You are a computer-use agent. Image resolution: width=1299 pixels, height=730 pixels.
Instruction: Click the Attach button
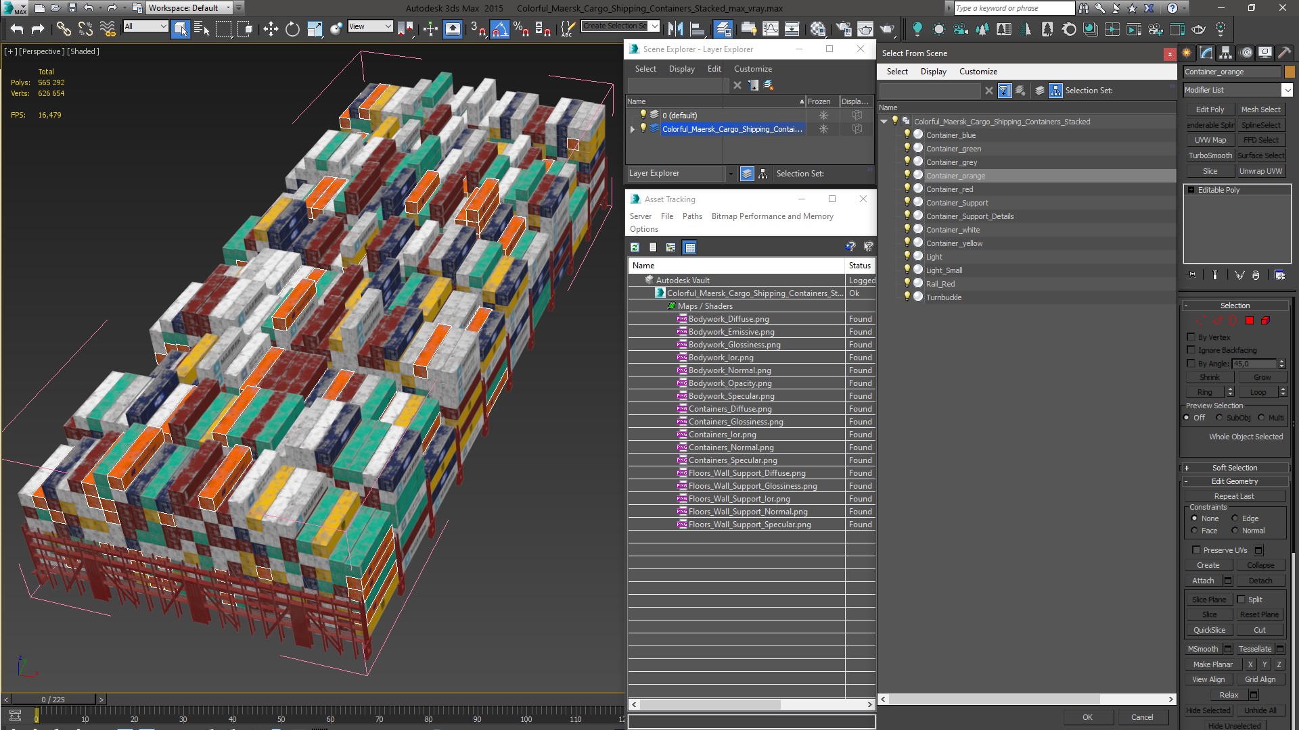coord(1203,581)
